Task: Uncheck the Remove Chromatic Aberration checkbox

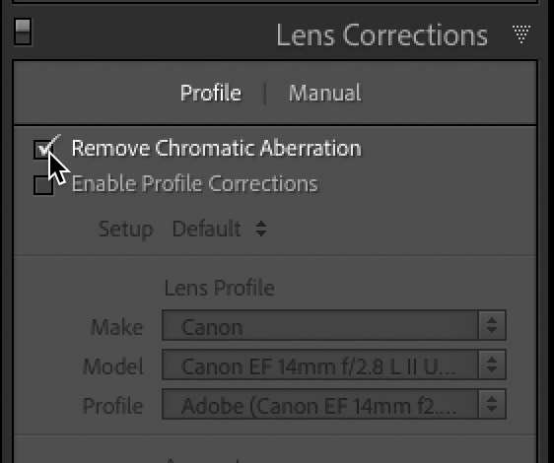Action: 43,149
